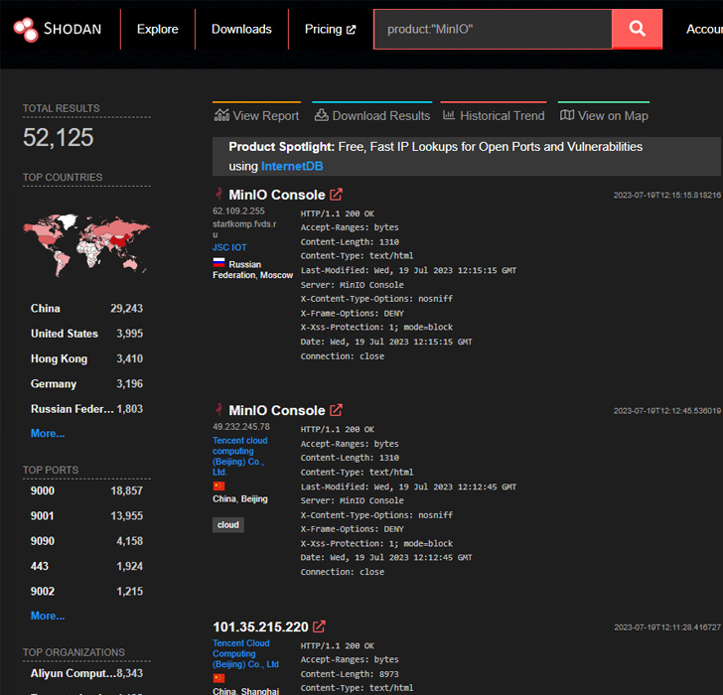Open the second MinIO Console result title
Screen dimensions: 723x695
pos(277,410)
